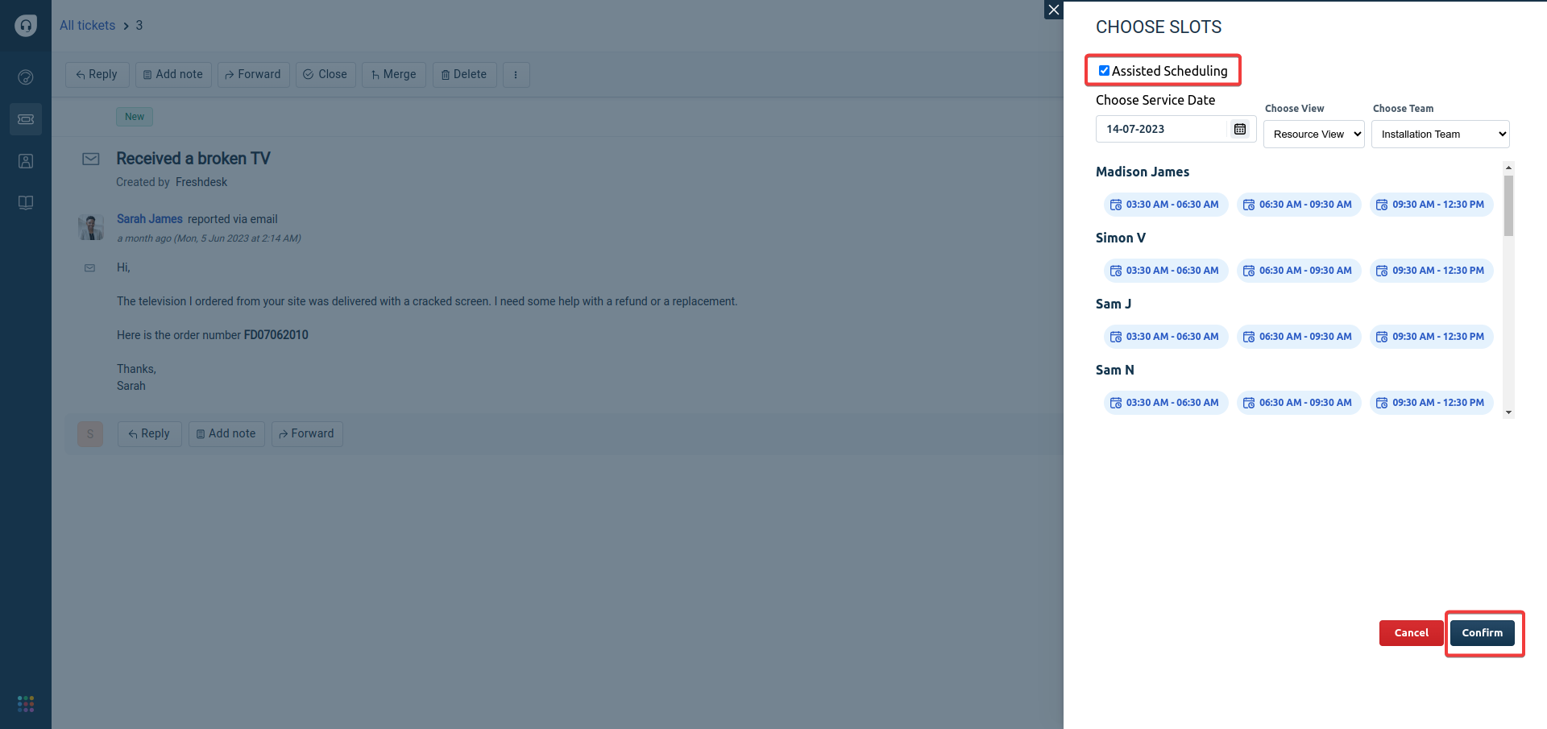
Task: Select Sam J 06:30 AM - 09:30 AM slot
Action: [1298, 337]
